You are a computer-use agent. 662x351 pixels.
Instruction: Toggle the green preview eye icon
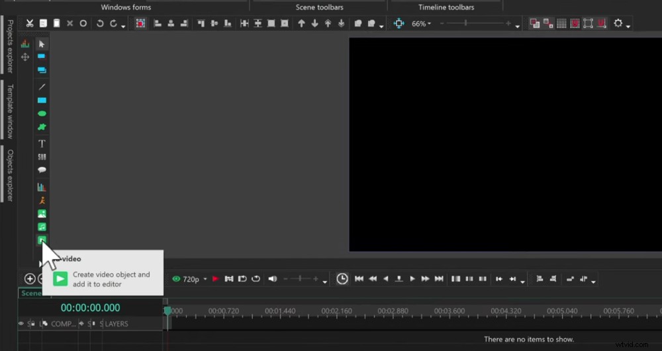tap(176, 279)
